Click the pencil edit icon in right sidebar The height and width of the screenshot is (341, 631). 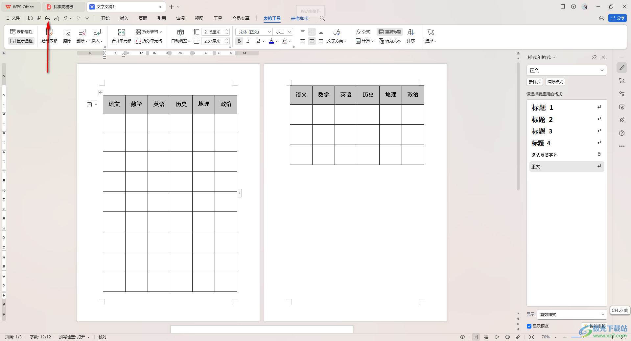click(622, 68)
